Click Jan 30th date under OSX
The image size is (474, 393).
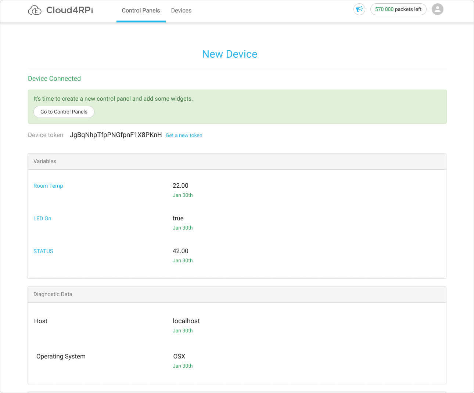point(183,366)
